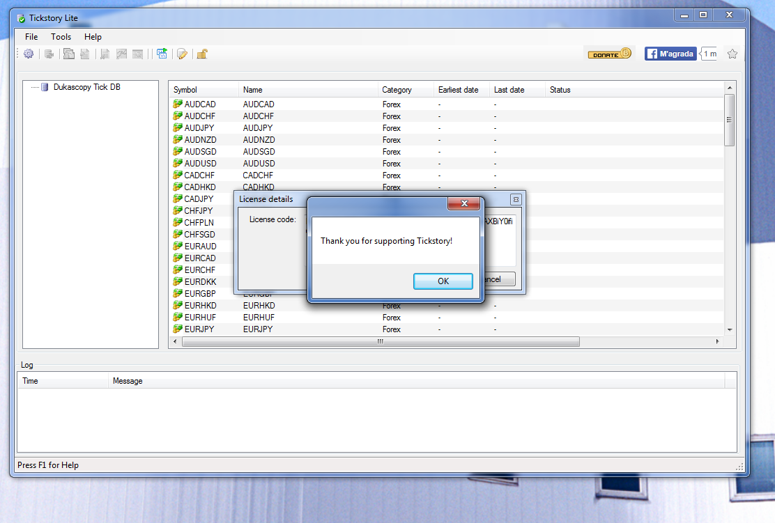
Task: Click the AUDCAD row symbol icon
Action: pyautogui.click(x=178, y=104)
